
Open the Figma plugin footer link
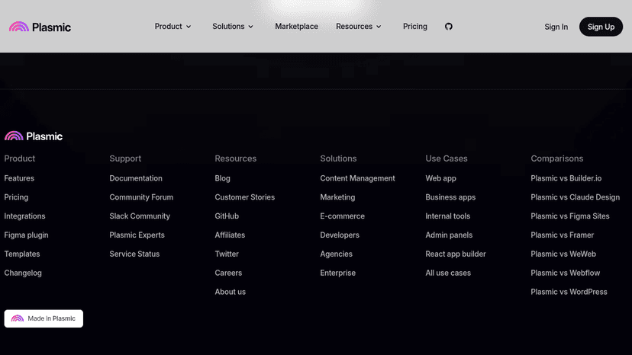[x=26, y=235]
